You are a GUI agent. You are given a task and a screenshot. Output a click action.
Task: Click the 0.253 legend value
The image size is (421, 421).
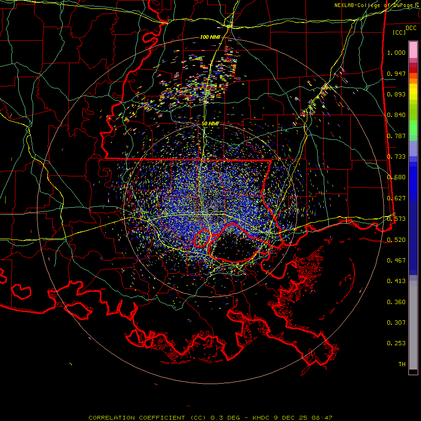pyautogui.click(x=396, y=343)
